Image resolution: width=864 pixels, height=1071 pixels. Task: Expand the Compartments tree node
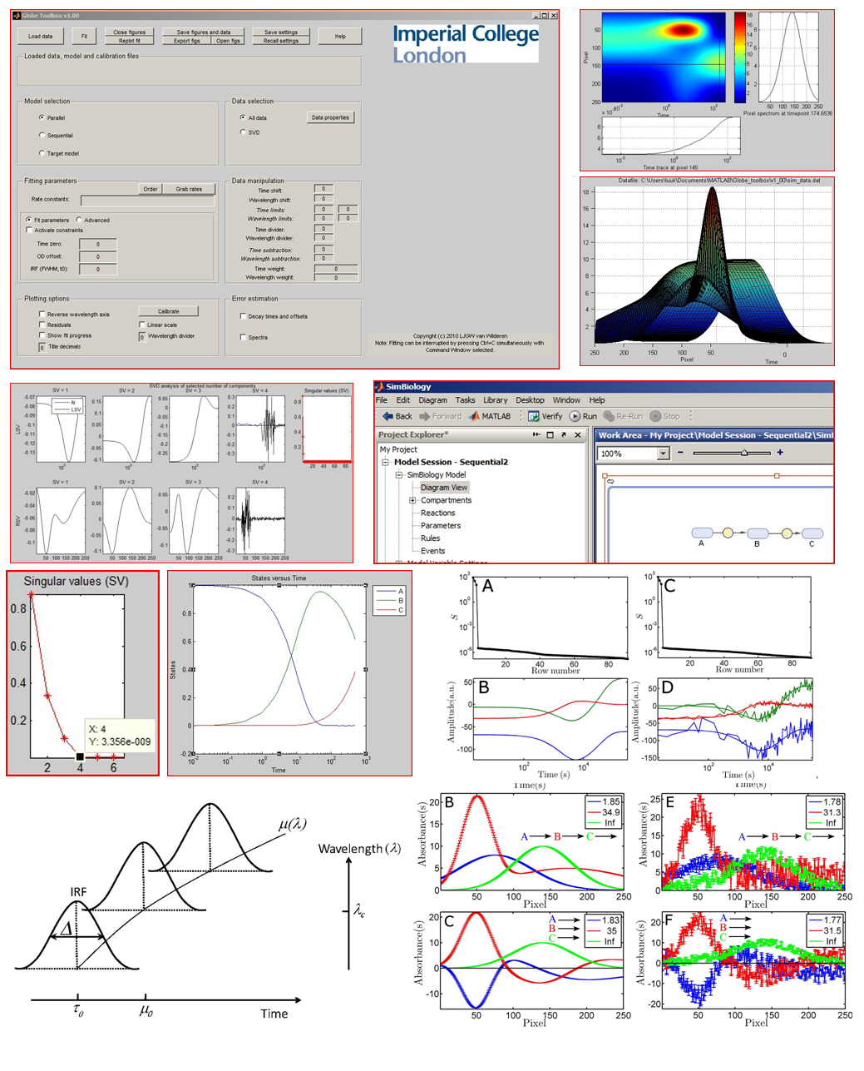pyautogui.click(x=412, y=500)
